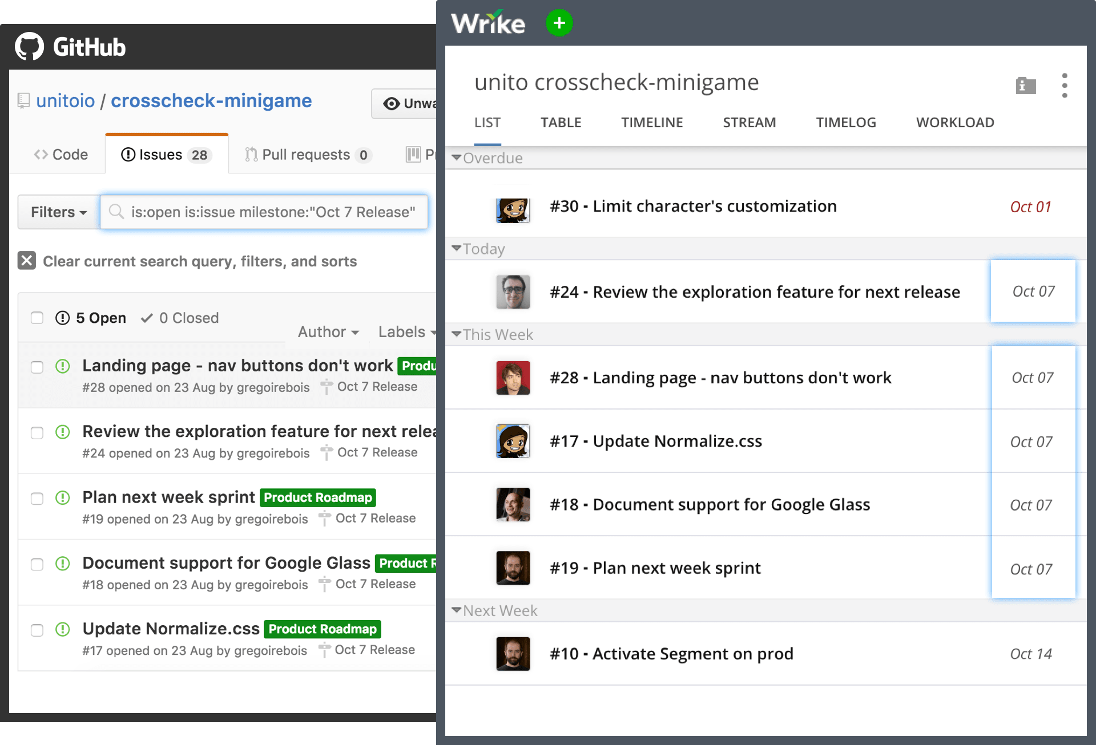Click the GitHub issue search input field
The width and height of the screenshot is (1096, 745).
264,212
